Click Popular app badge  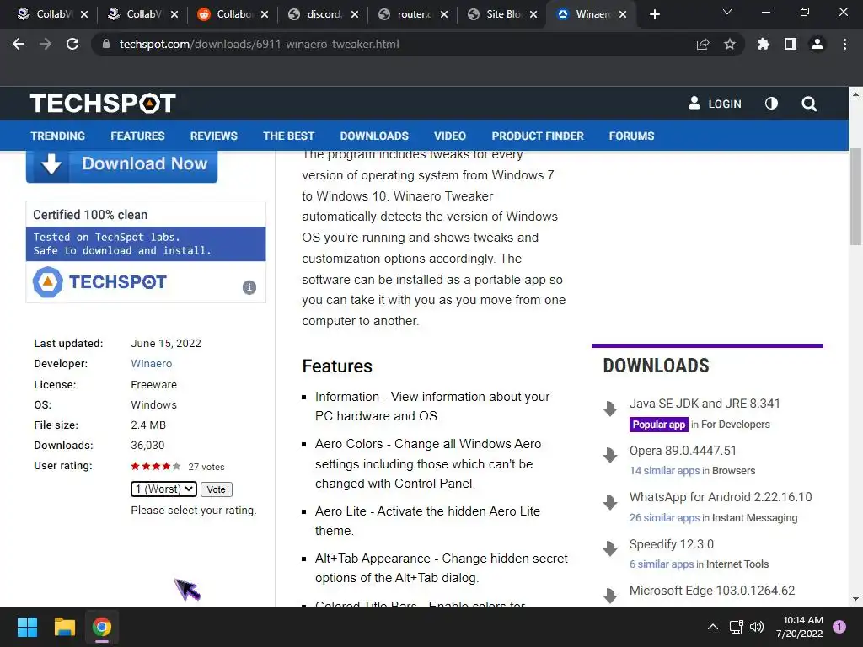point(659,425)
